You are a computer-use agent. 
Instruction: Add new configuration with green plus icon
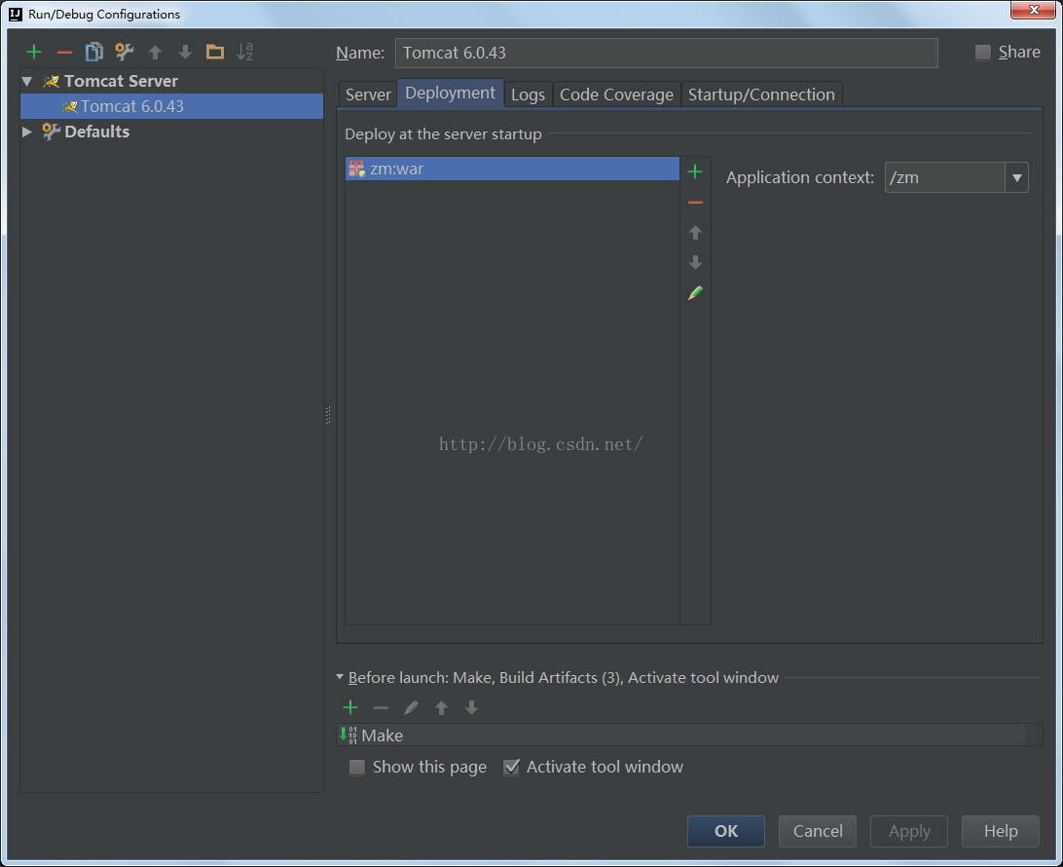click(x=34, y=52)
